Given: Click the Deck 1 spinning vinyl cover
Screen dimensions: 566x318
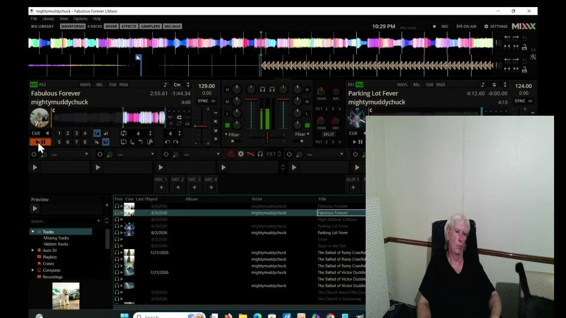Looking at the screenshot, I should click(x=40, y=117).
